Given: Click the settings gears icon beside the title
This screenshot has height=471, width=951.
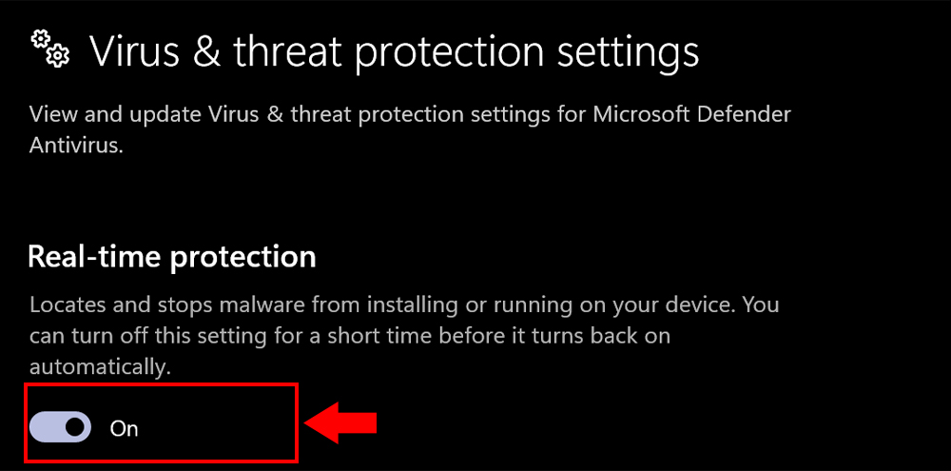Looking at the screenshot, I should [x=50, y=49].
